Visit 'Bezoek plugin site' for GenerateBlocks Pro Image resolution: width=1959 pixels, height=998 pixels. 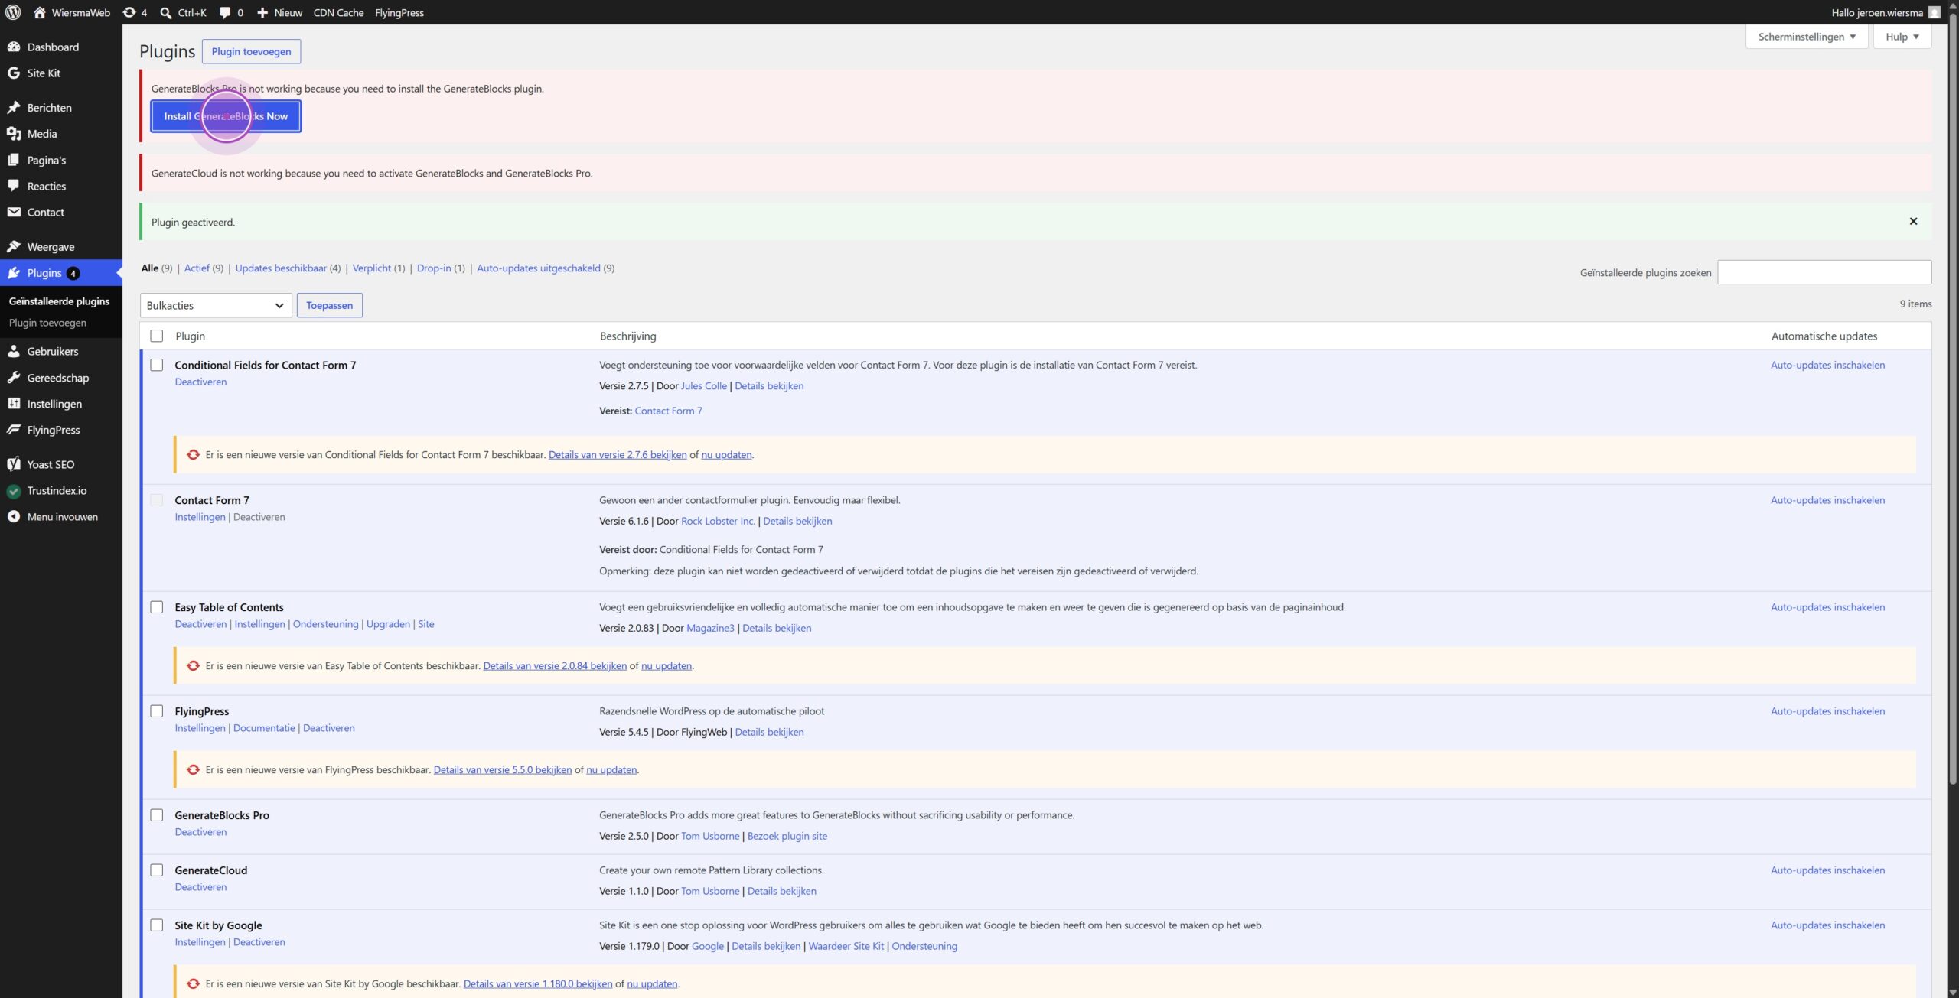[787, 836]
